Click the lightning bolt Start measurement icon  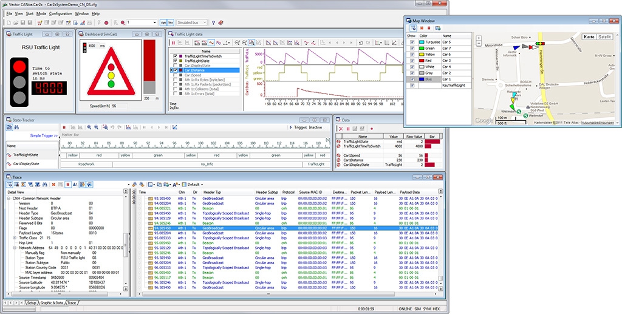[98, 22]
